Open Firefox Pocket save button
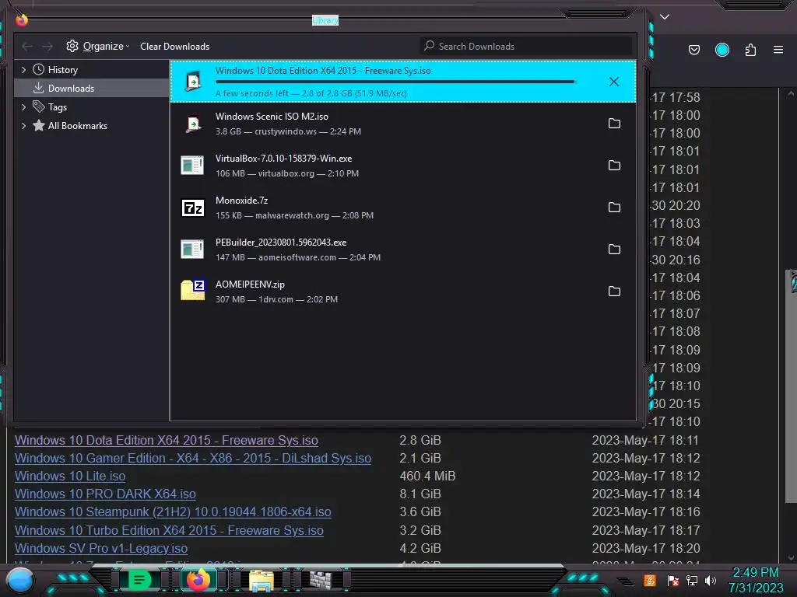Image resolution: width=797 pixels, height=597 pixels. (x=693, y=50)
